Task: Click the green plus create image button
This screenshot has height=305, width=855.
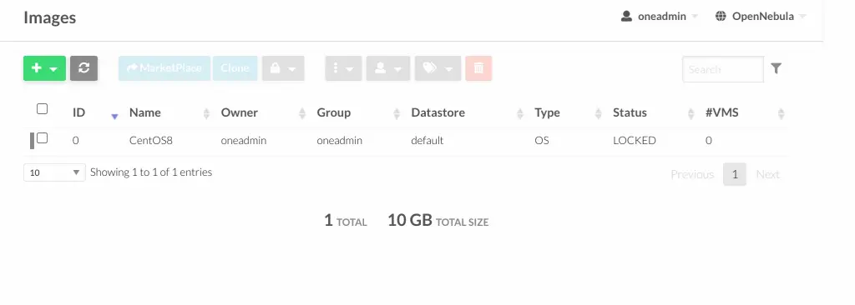Action: pos(44,68)
